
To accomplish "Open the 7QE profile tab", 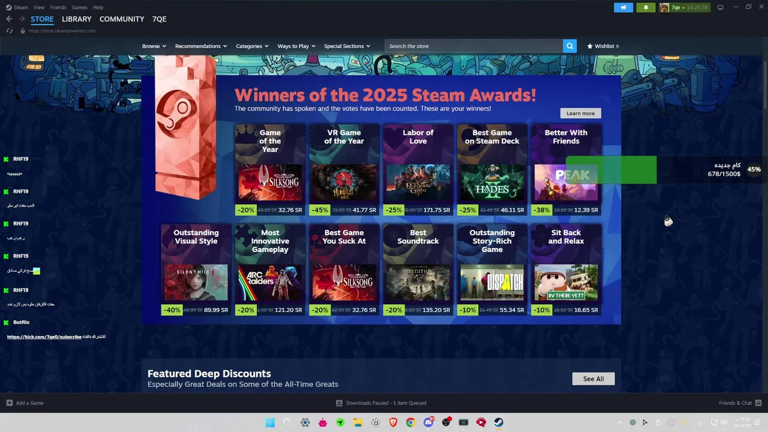I will pyautogui.click(x=160, y=19).
